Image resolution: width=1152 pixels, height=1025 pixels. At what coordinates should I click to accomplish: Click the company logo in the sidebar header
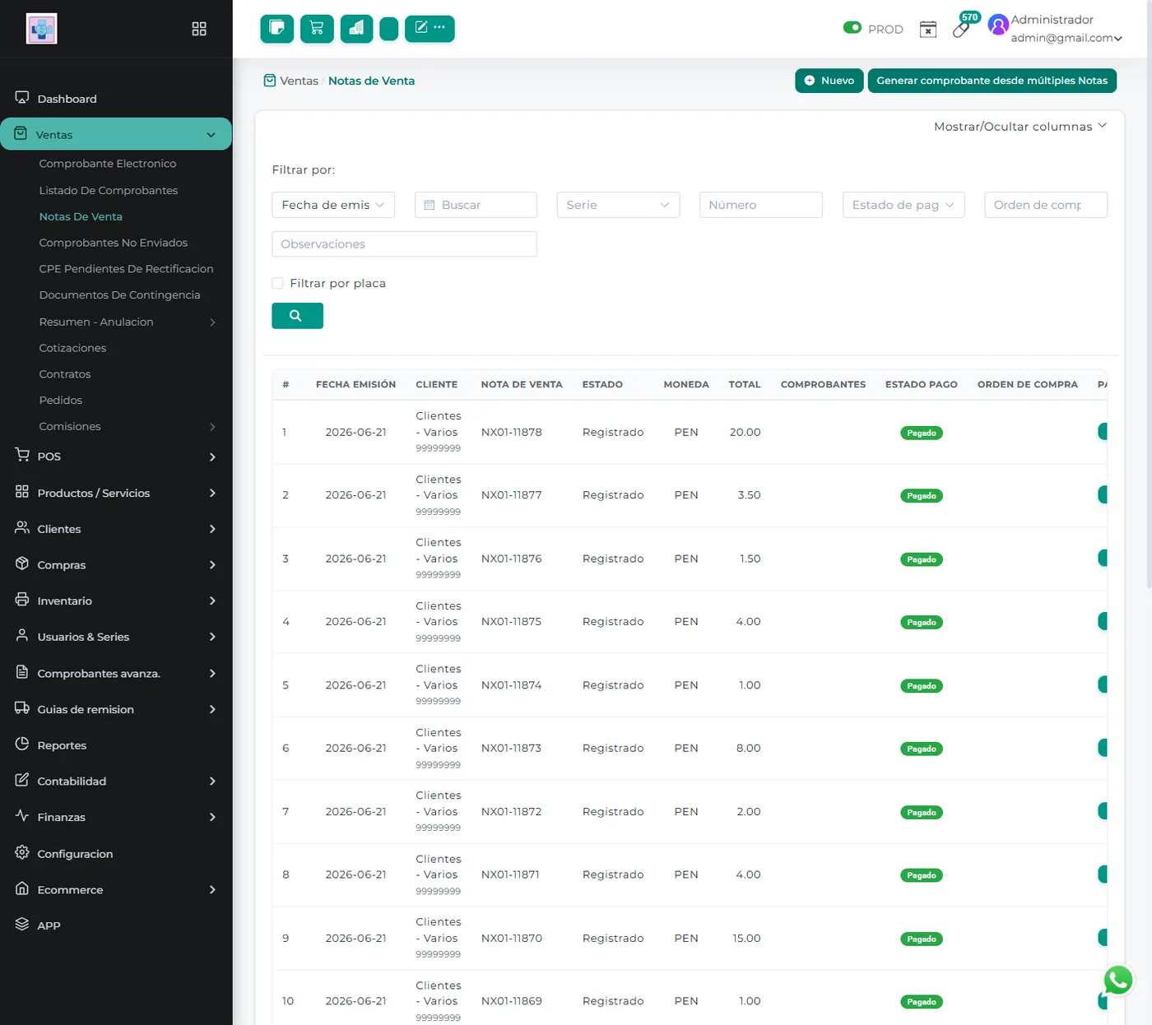point(42,29)
